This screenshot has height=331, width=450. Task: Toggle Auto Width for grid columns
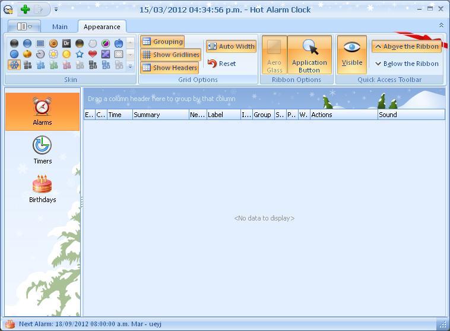tap(232, 46)
